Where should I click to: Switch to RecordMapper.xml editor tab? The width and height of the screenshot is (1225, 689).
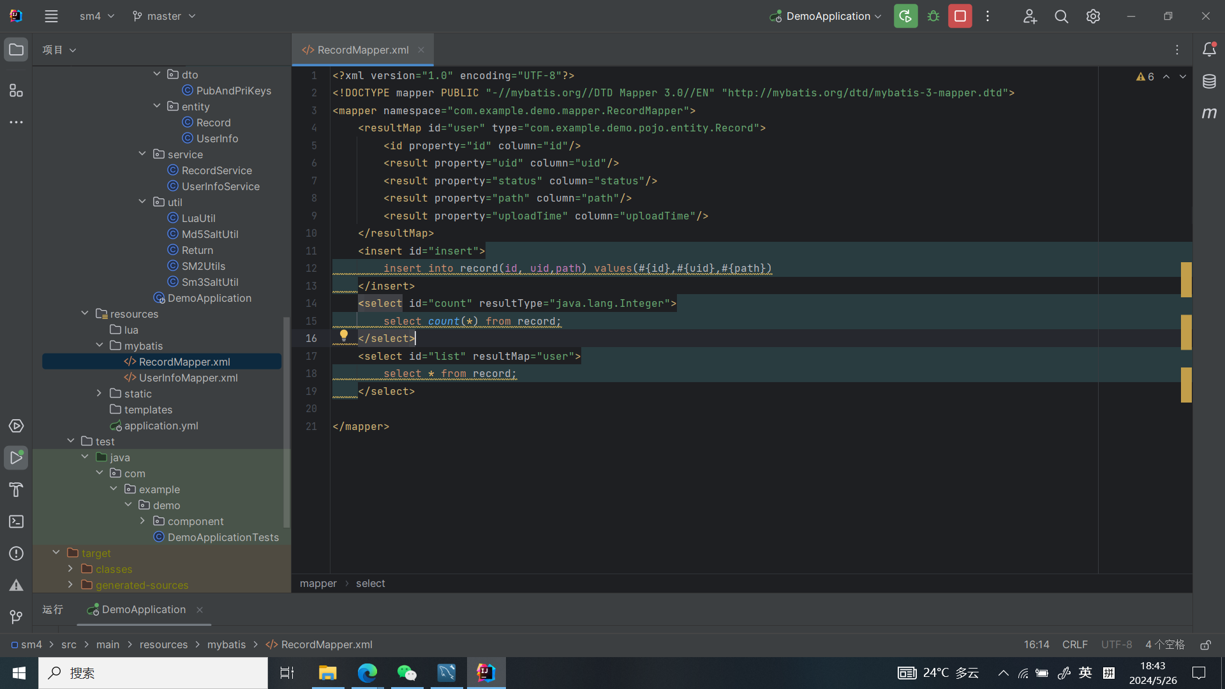[x=362, y=50]
